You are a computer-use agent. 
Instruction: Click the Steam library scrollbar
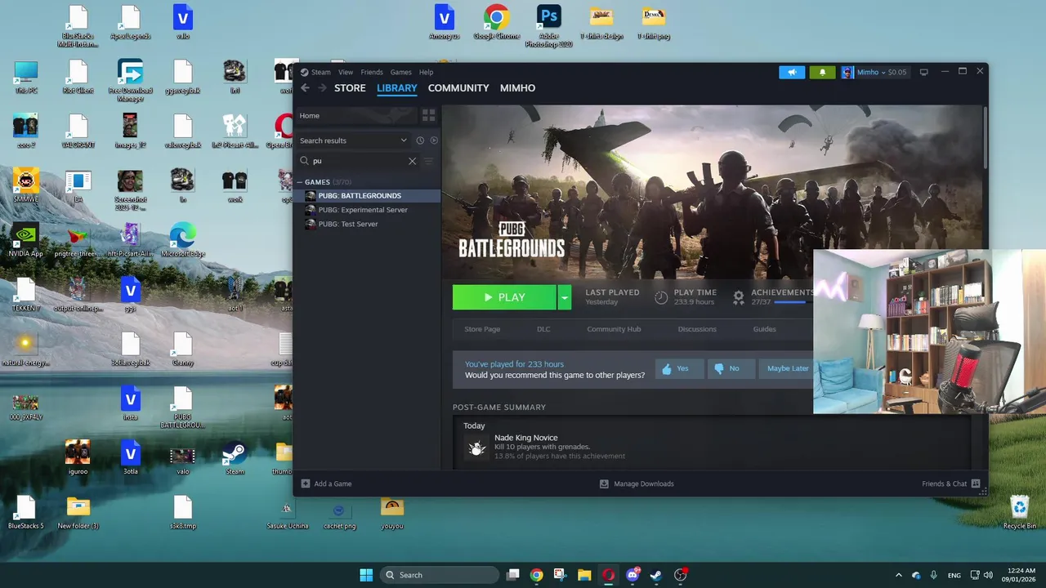point(985,137)
